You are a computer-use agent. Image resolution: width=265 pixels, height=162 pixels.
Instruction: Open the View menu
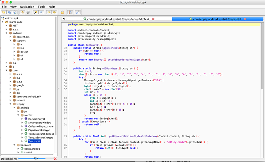click(13, 7)
